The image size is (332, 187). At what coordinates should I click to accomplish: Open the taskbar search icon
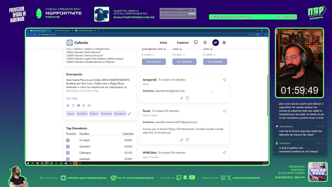point(32,163)
